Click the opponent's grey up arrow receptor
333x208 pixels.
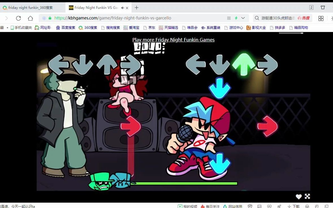tap(107, 64)
